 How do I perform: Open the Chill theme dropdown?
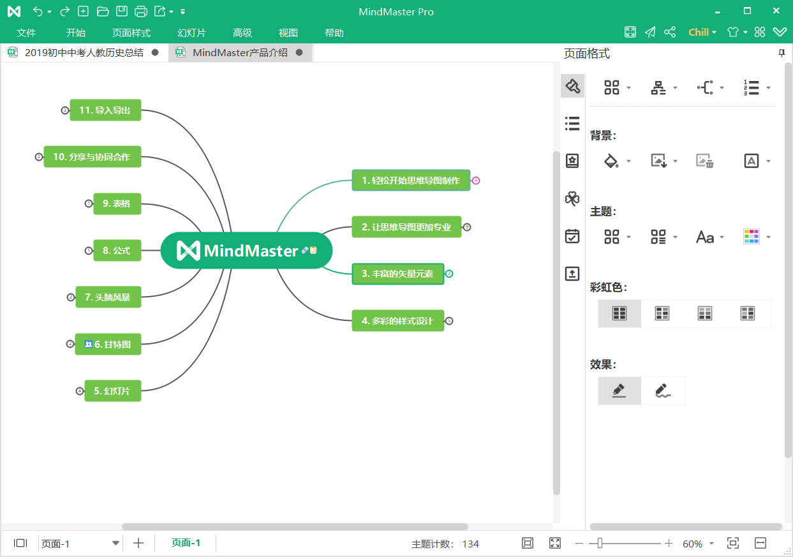(702, 32)
